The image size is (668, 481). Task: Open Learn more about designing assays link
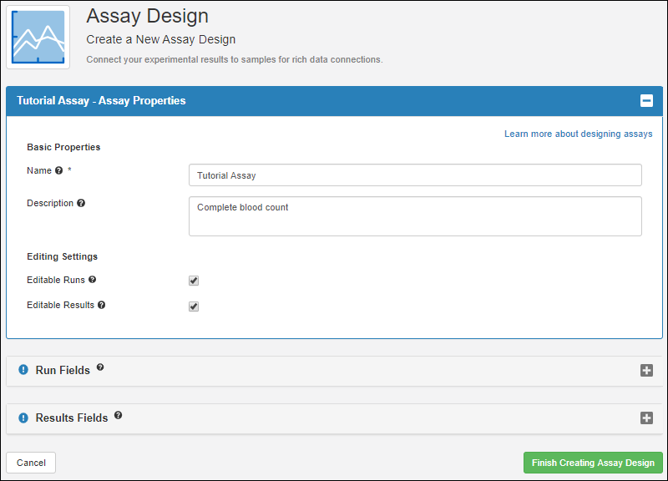tap(578, 134)
